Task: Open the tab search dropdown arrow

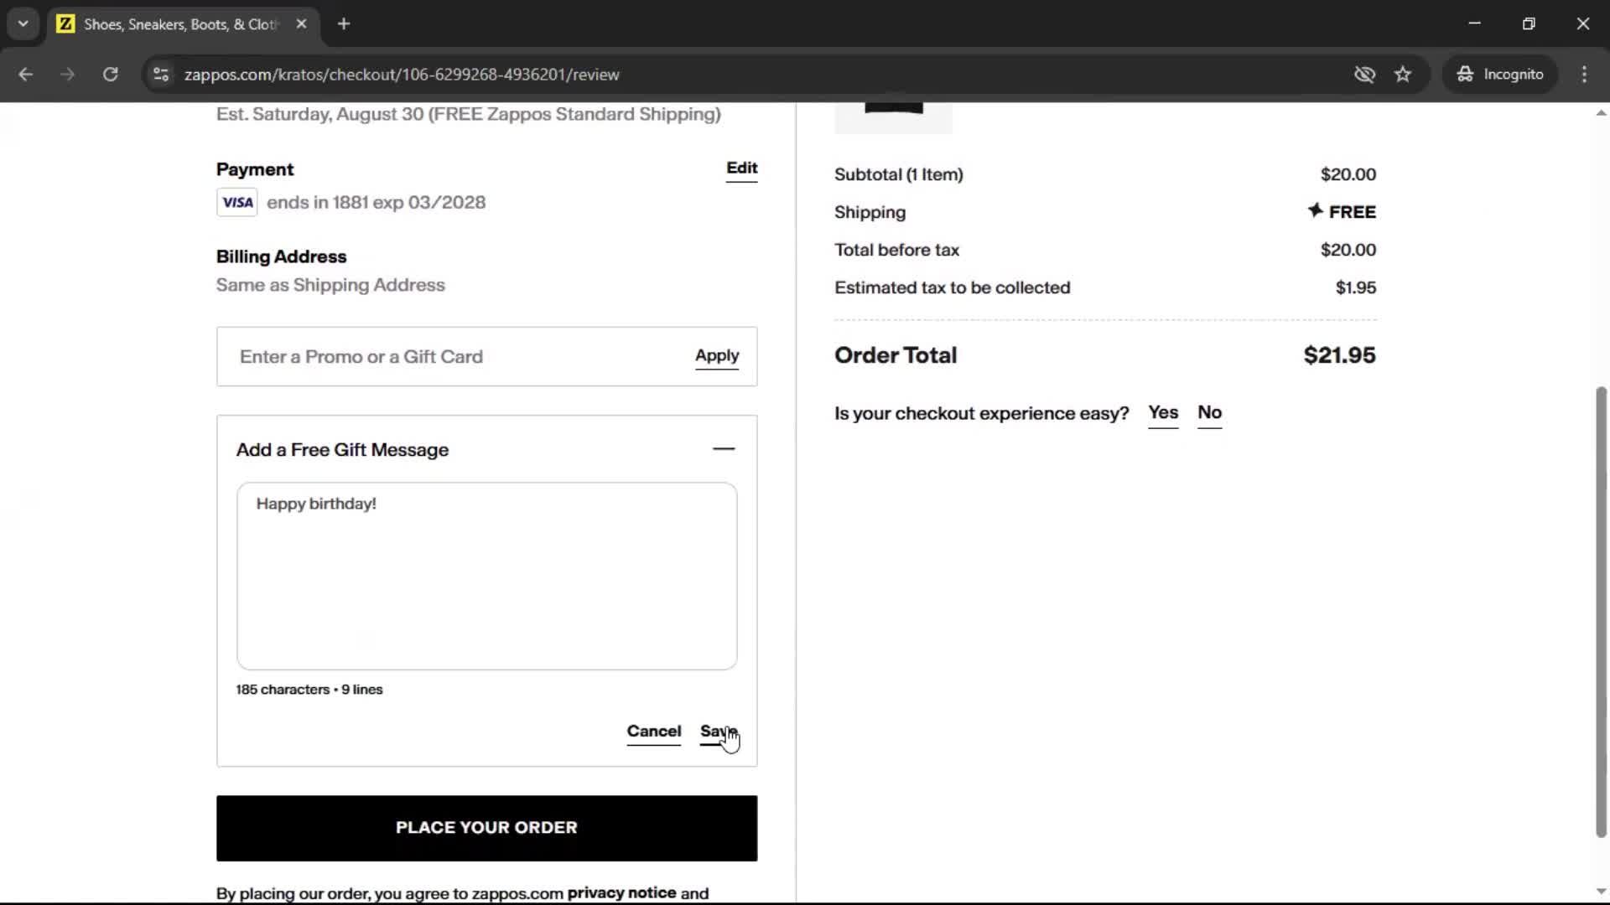Action: coord(23,23)
